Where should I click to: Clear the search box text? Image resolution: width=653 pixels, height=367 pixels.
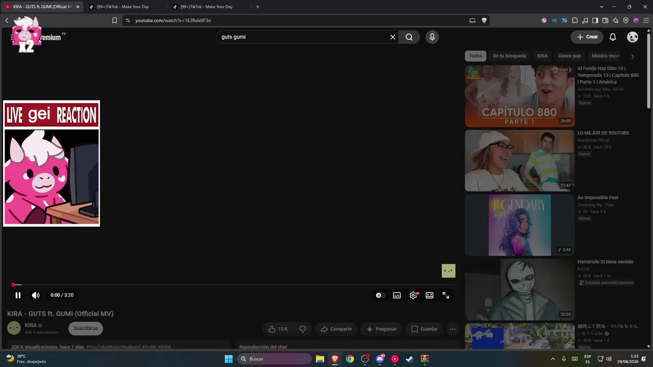pos(393,37)
